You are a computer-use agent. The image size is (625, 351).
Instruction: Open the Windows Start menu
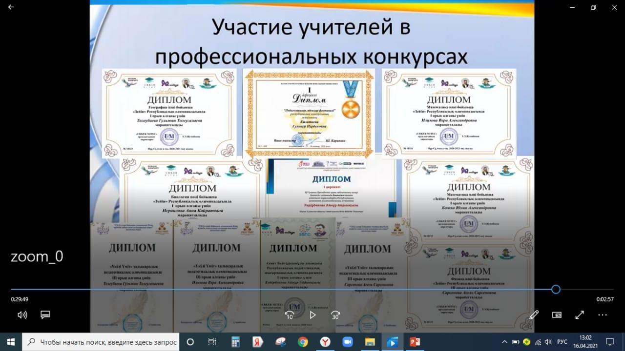click(11, 342)
